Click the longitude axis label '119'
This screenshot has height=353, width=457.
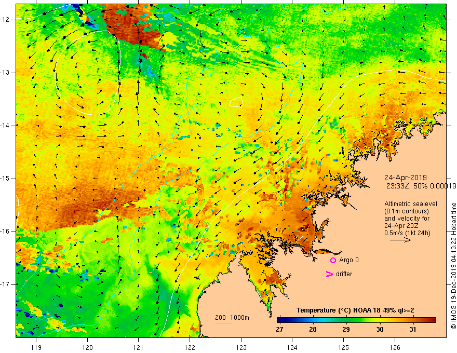(36, 347)
